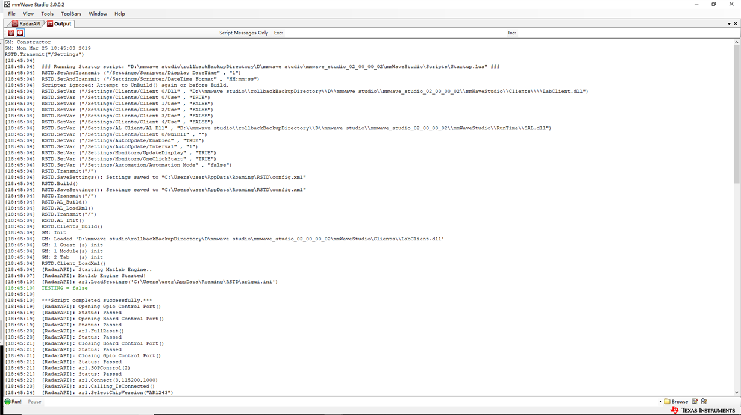Click 'RSTD.Transmit("/Settings")' line

click(x=44, y=54)
